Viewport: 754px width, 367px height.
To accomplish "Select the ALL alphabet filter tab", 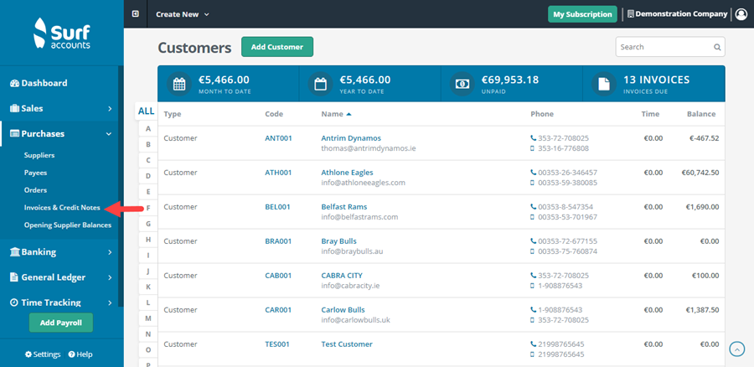I will pos(146,111).
